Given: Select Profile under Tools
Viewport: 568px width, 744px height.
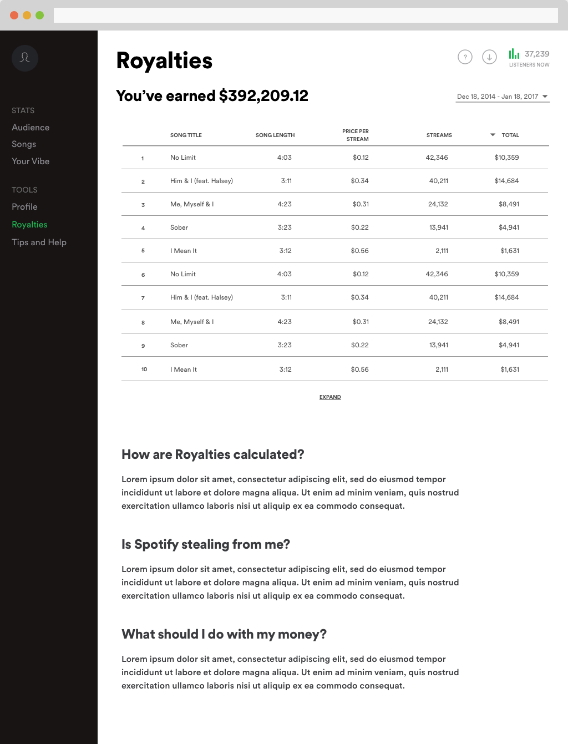Looking at the screenshot, I should (24, 207).
